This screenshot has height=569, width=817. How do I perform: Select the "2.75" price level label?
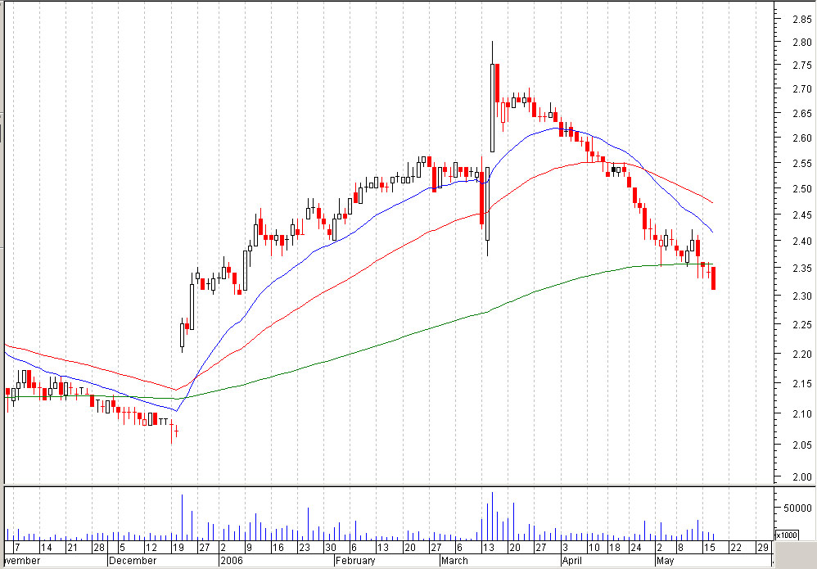coord(802,65)
